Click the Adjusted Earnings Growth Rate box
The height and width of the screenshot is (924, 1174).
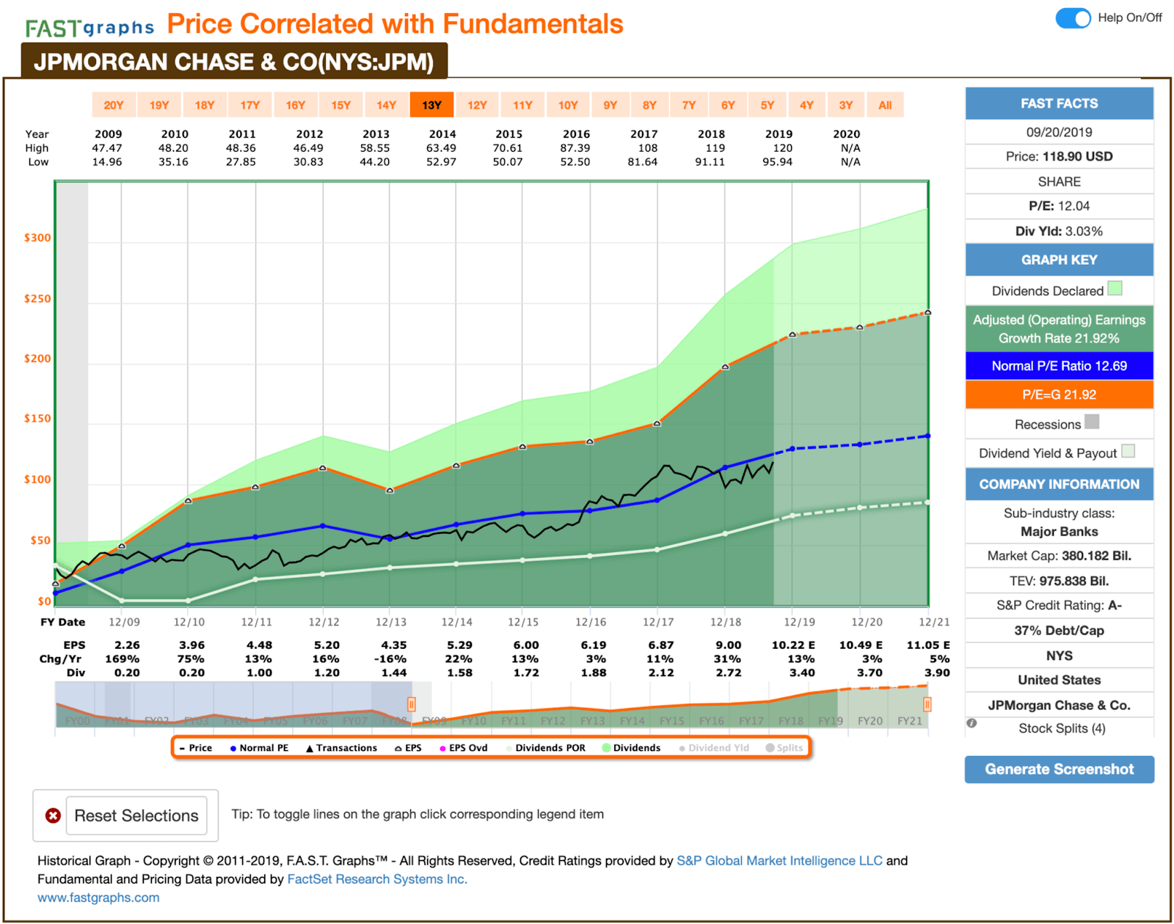[x=1059, y=329]
